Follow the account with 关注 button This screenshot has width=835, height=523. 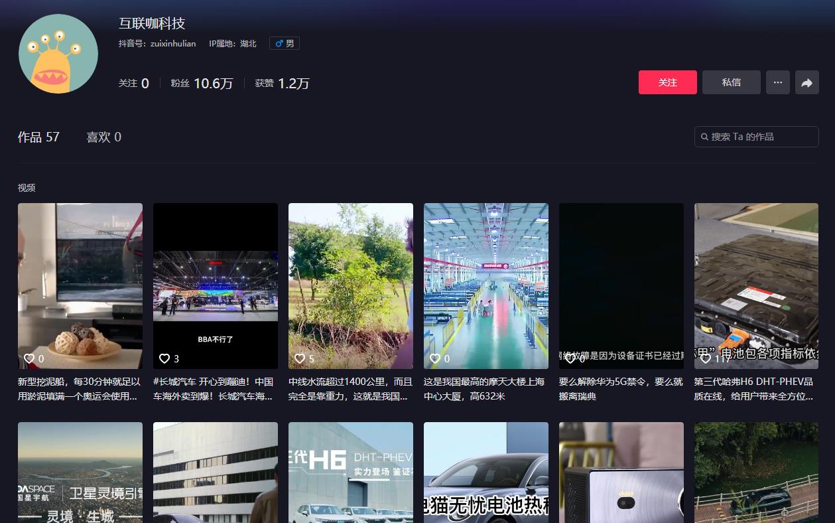pyautogui.click(x=668, y=82)
